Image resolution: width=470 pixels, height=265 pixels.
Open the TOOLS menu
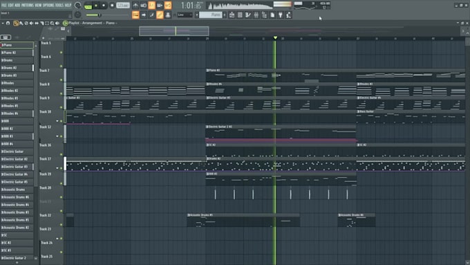point(59,5)
